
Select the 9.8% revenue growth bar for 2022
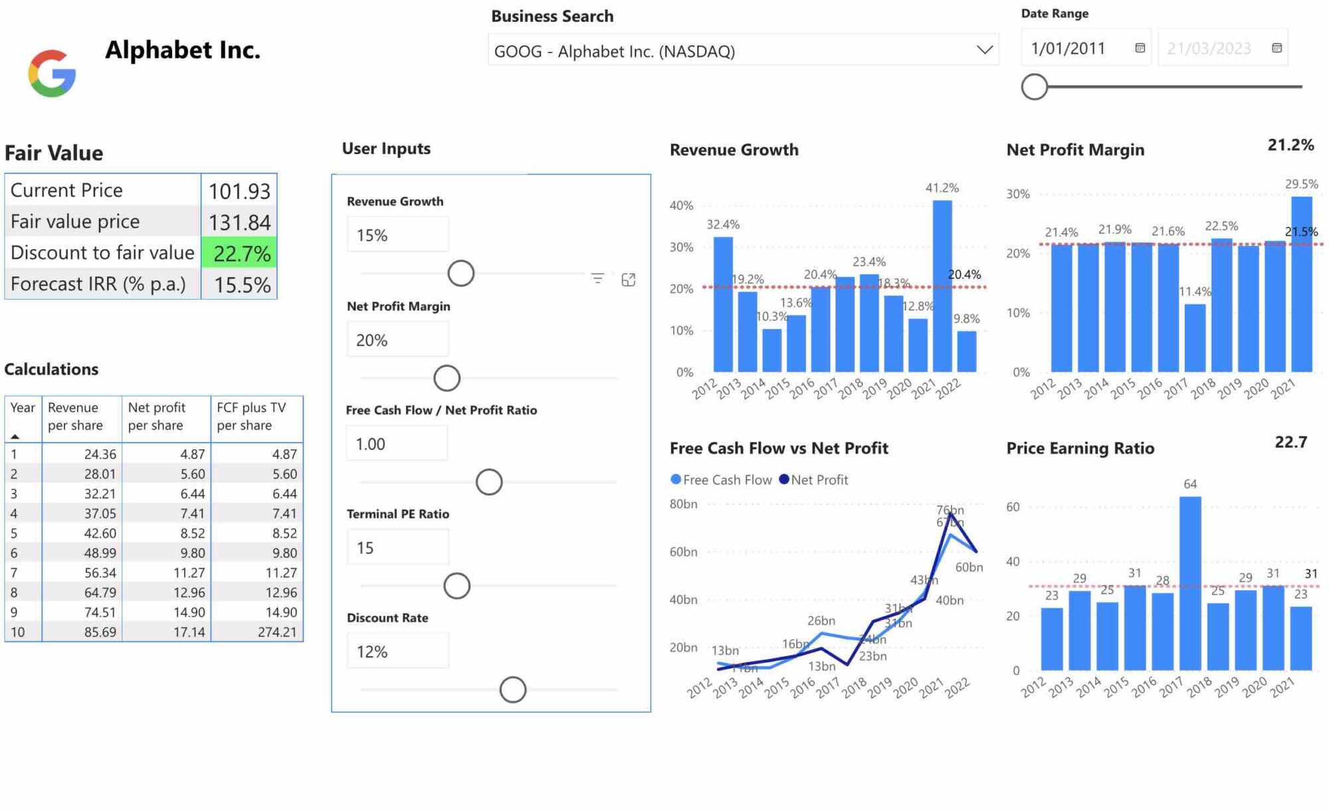coord(967,352)
